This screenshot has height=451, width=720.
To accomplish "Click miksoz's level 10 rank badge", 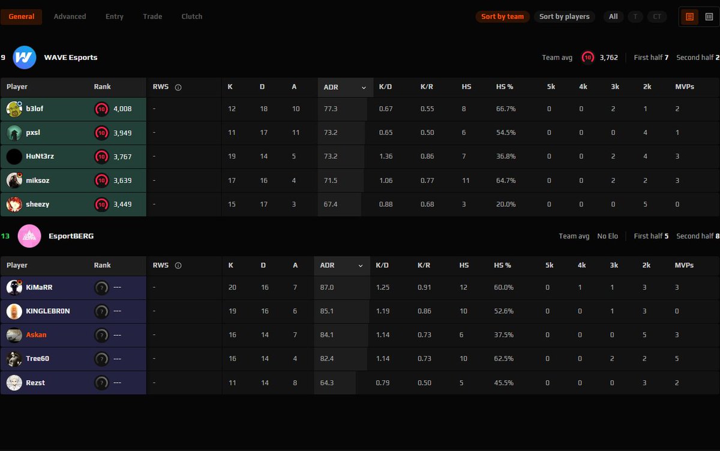I will coord(101,181).
